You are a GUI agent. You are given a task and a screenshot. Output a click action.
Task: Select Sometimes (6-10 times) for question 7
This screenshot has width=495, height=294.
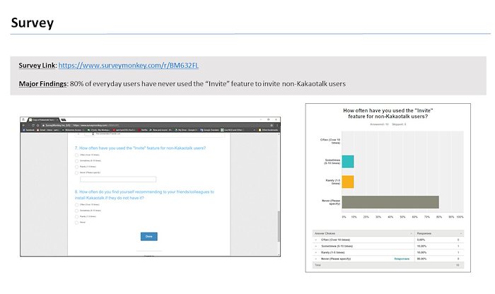[76, 161]
